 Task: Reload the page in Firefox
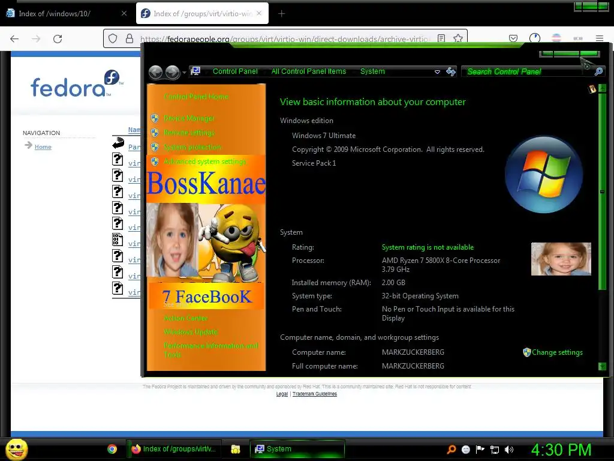[x=58, y=38]
